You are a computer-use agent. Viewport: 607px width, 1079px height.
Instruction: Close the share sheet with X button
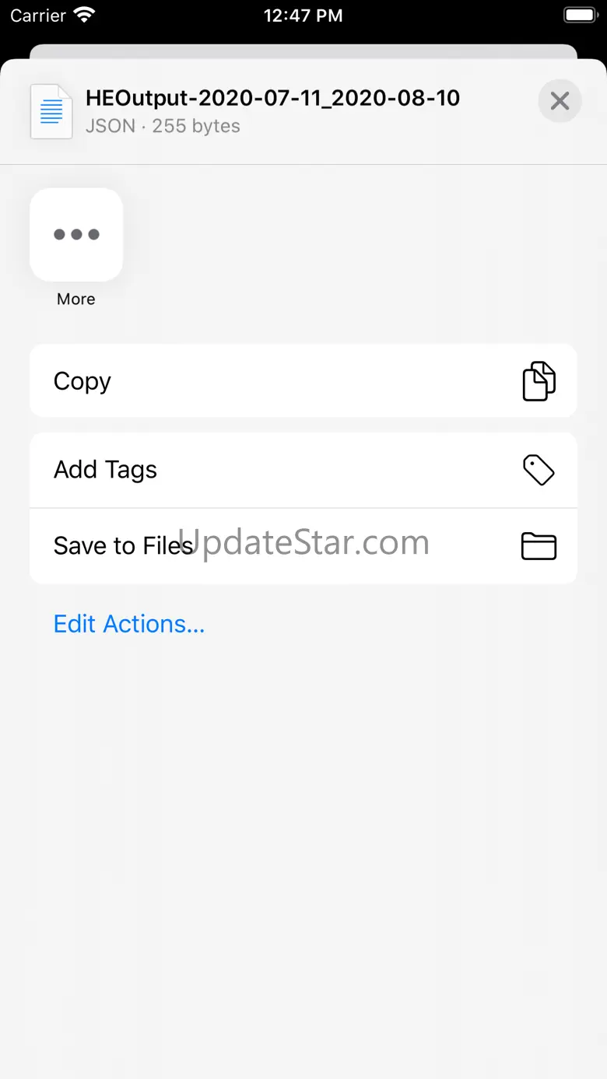click(x=560, y=101)
